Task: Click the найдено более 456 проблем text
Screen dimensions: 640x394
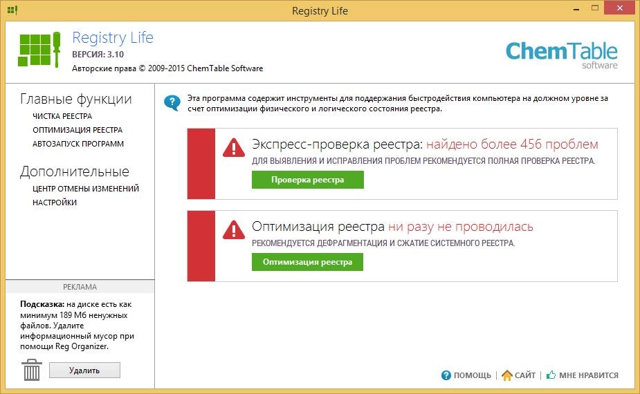Action: (512, 144)
